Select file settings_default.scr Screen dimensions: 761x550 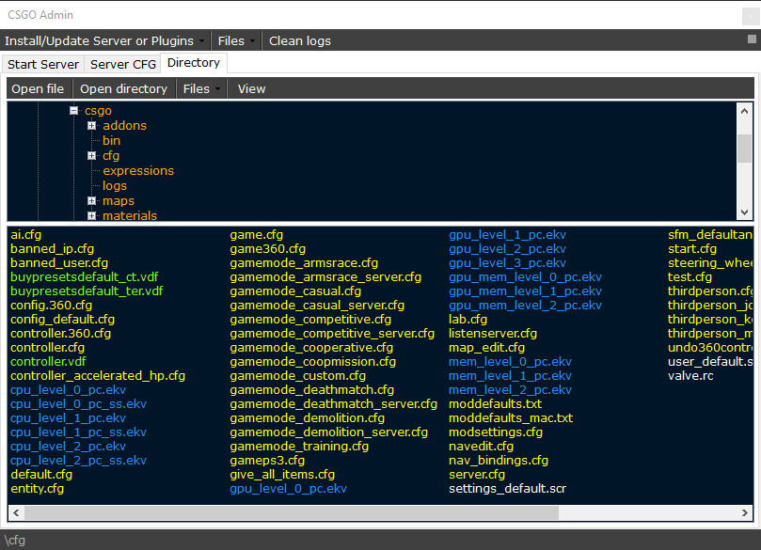[507, 488]
